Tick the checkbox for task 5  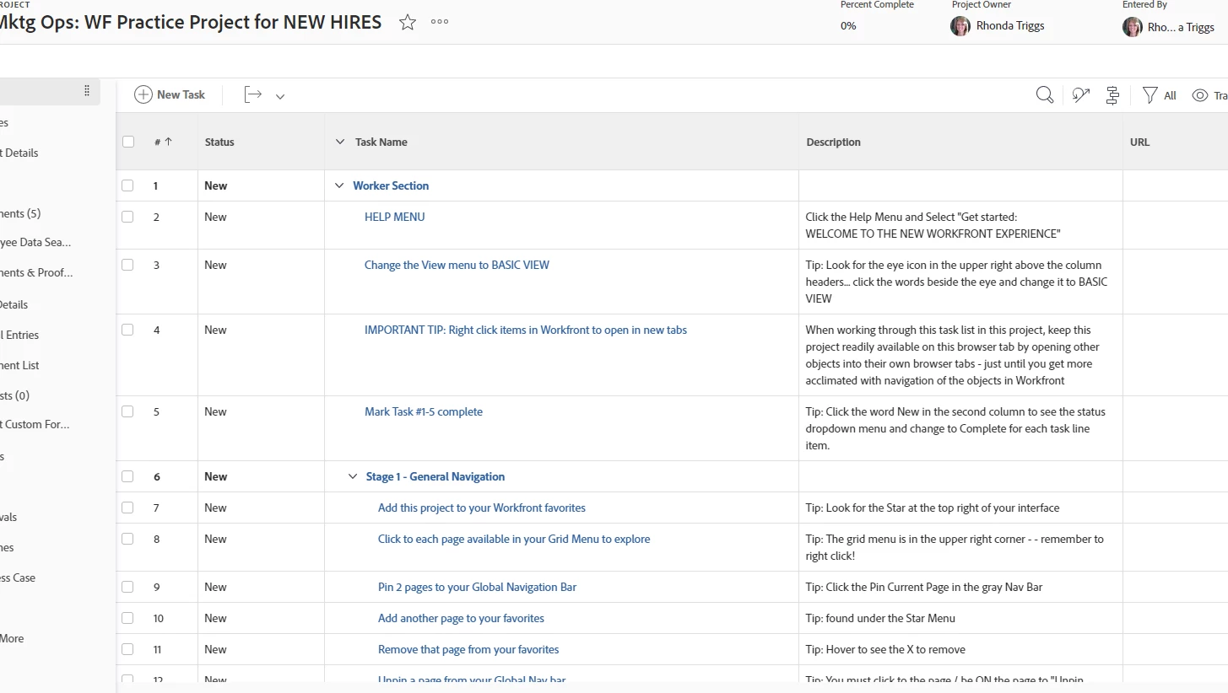click(x=127, y=411)
